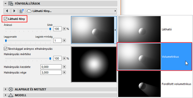Click the falloff preview circular glow image
Screen dimensions: 193x98
[x=94, y=64]
